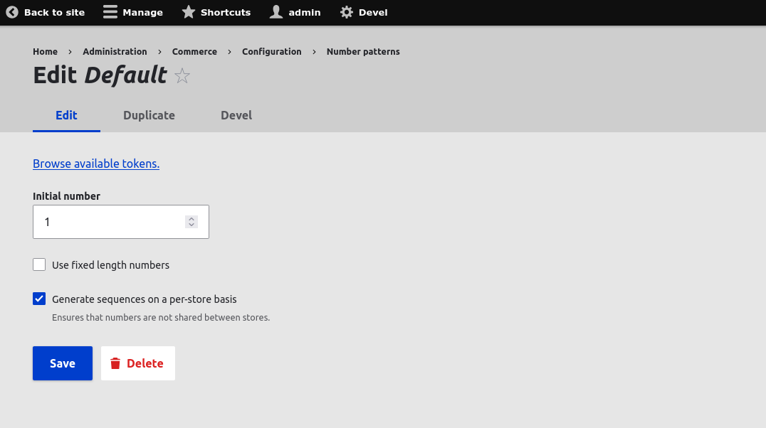The height and width of the screenshot is (428, 766).
Task: Decrement Initial number with down spinner arrow
Action: pos(191,225)
